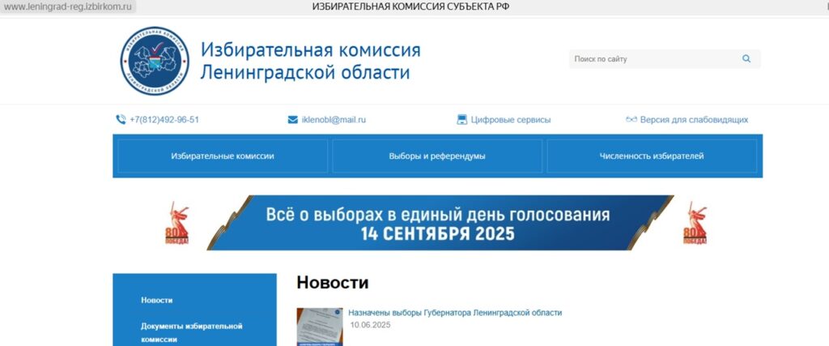The height and width of the screenshot is (346, 829).
Task: Click the phone handset icon
Action: tap(121, 120)
